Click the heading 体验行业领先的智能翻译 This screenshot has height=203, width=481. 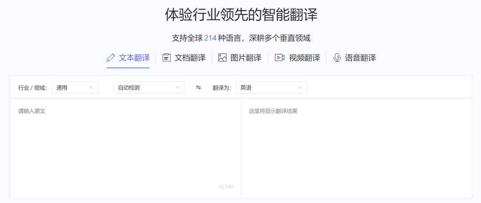(x=241, y=15)
